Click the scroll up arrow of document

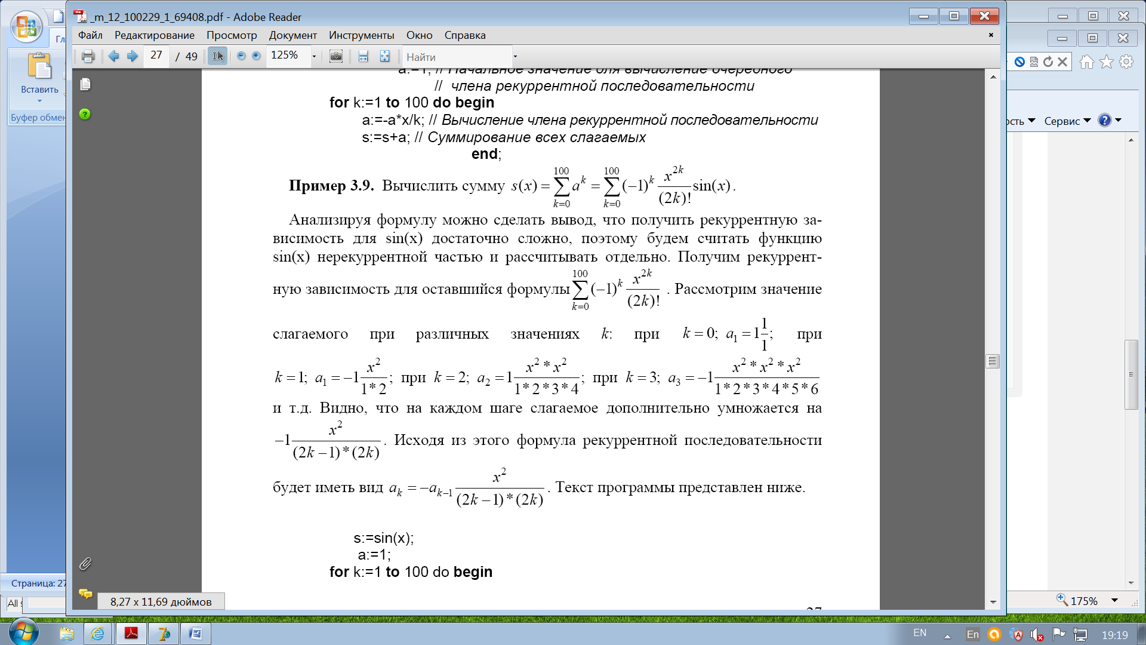tap(993, 76)
